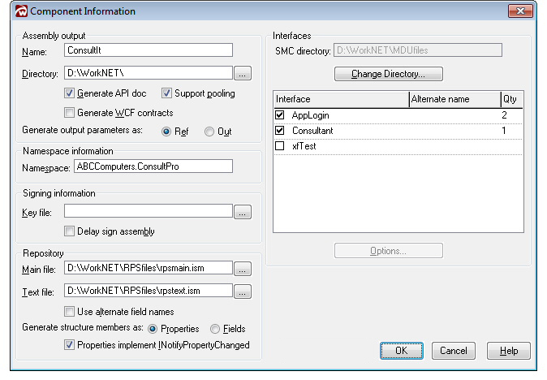Click the browse button beside Key file

click(x=242, y=212)
